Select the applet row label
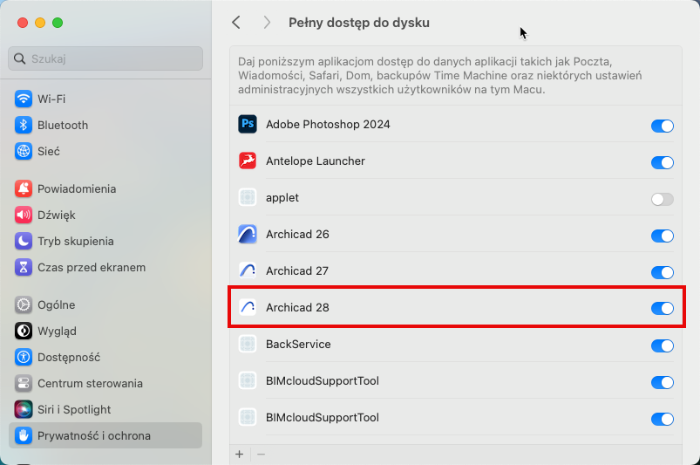700x465 pixels. coord(282,198)
